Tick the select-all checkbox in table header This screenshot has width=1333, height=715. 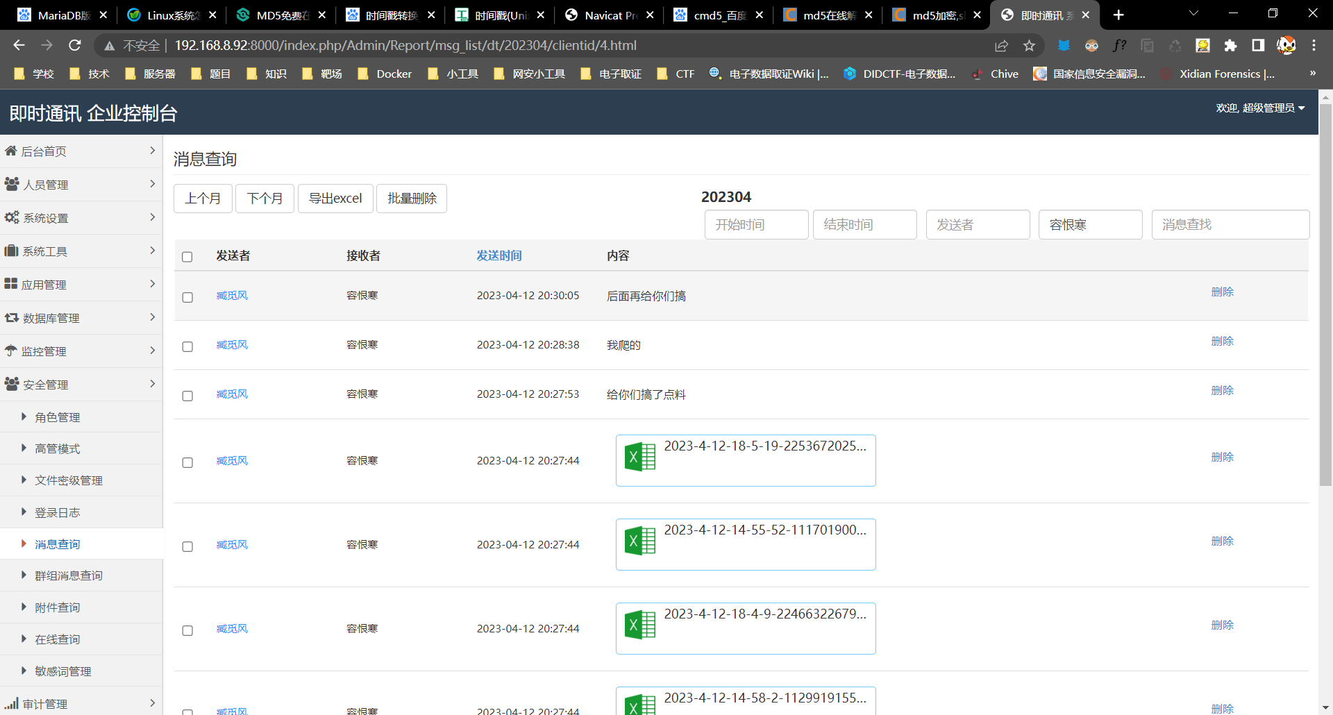pyautogui.click(x=187, y=257)
